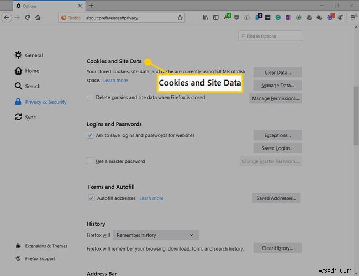Click the scrollbar up arrow
Screen dimensions: 359x276
pos(356,28)
